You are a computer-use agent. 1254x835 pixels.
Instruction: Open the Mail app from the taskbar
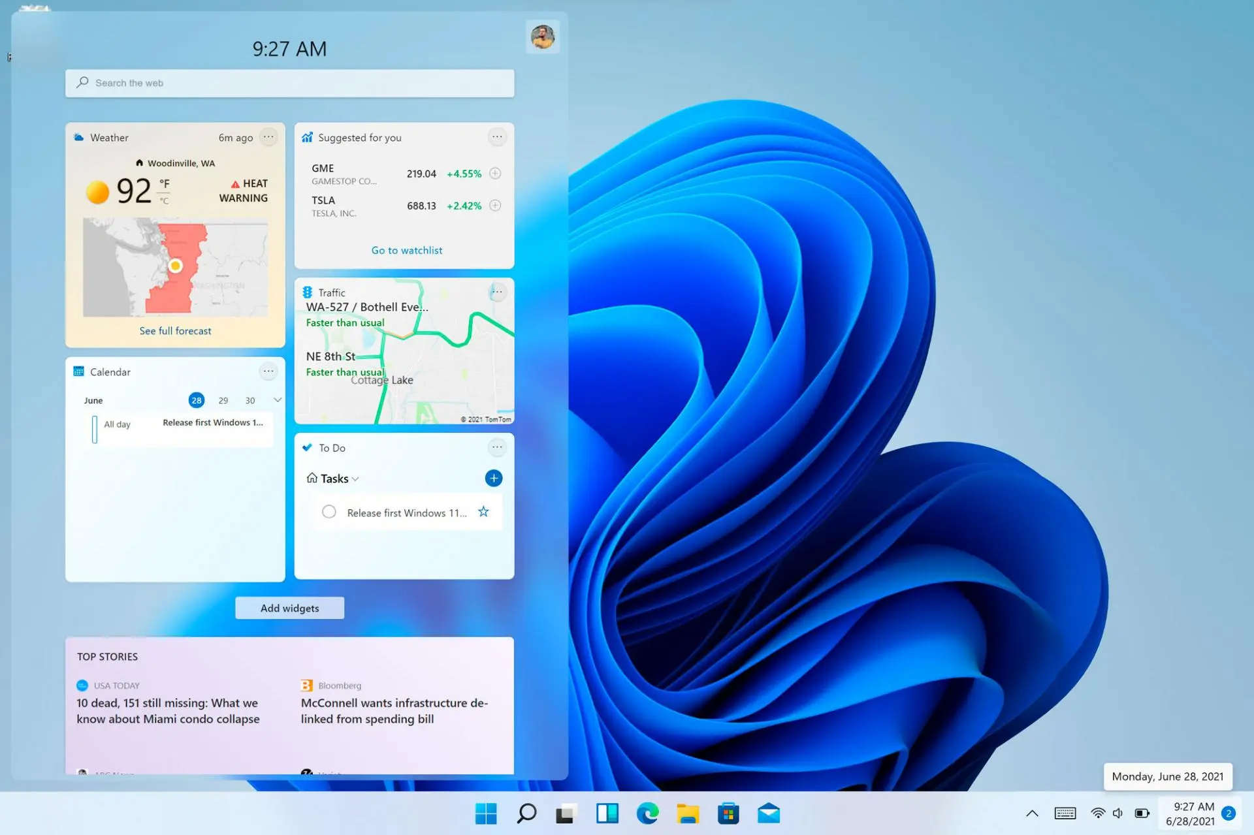click(769, 813)
